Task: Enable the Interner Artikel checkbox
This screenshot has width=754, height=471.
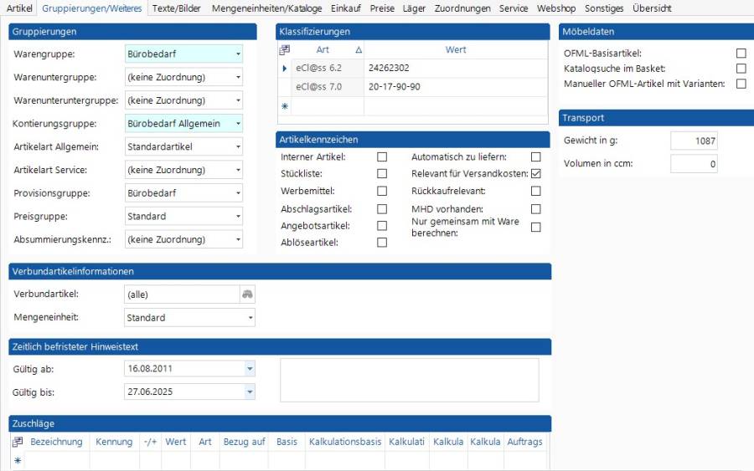Action: (382, 156)
